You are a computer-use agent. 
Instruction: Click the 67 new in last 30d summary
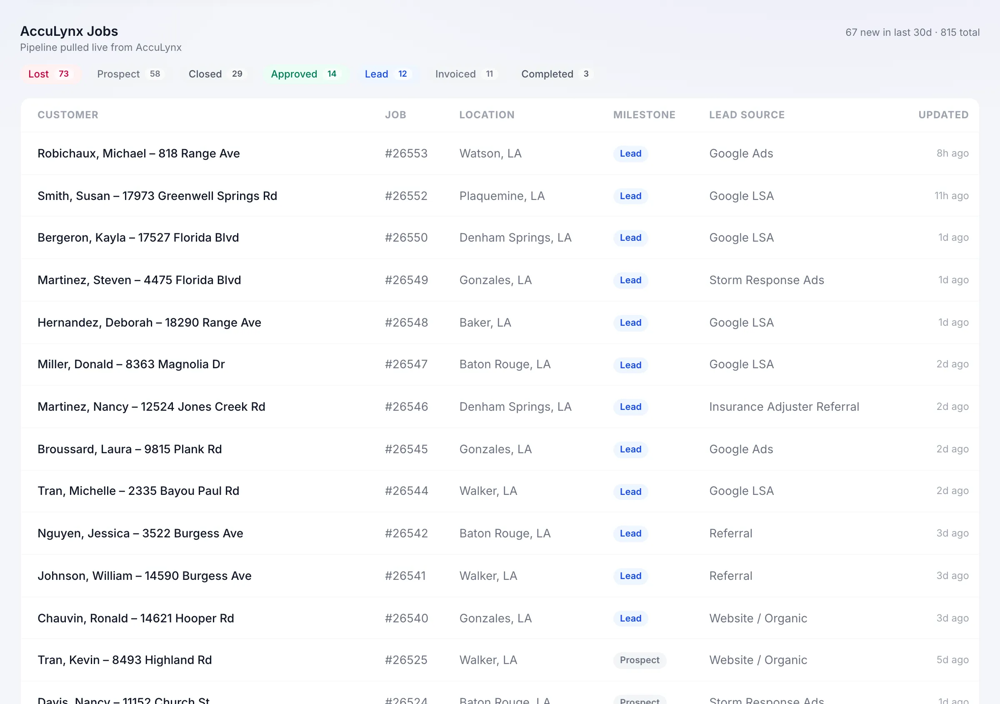pyautogui.click(x=888, y=32)
